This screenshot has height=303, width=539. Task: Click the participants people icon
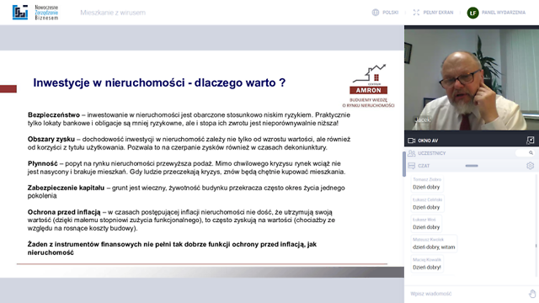(412, 153)
